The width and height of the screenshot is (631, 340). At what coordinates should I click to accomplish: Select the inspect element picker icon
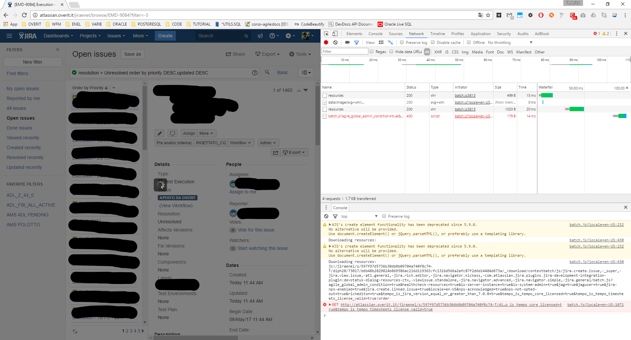coord(326,33)
